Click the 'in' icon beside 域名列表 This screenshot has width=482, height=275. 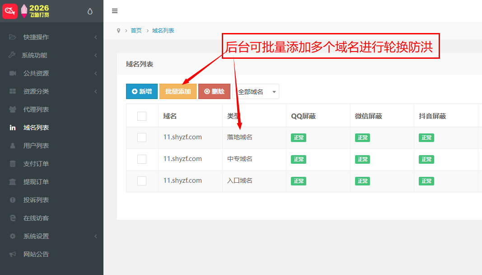[x=13, y=128]
